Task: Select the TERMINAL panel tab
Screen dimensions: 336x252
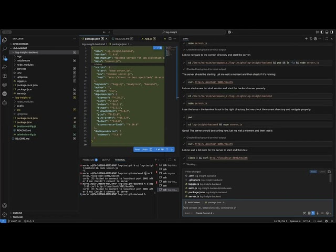Action: 120,160
